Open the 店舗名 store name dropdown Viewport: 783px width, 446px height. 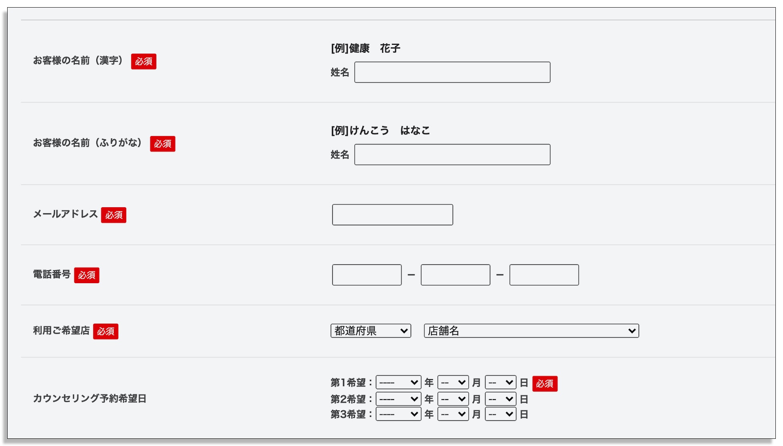pos(531,331)
